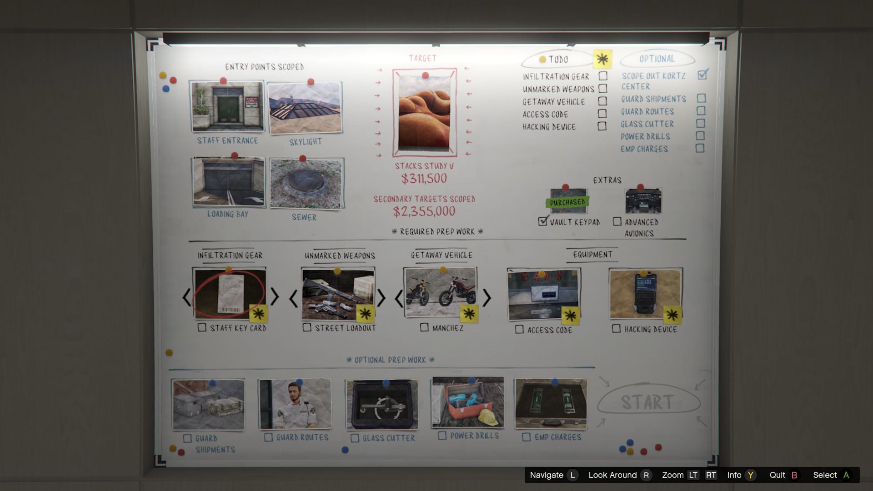The height and width of the screenshot is (491, 873).
Task: Show next Unmarked Weapons loadout
Action: tap(381, 298)
